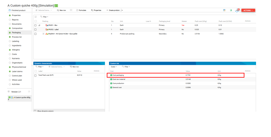Image resolution: width=271 pixels, height=137 pixels.
Task: Open Dynamic characteristic Selected items dropdown
Action: point(57,67)
